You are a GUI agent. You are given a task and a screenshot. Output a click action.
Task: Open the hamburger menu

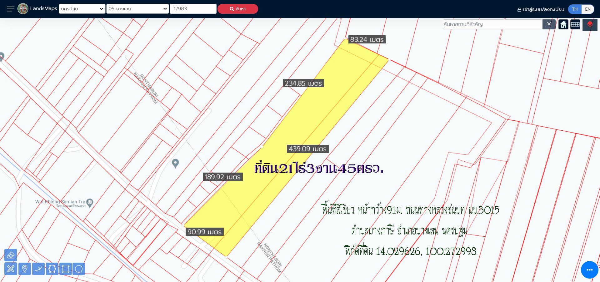pos(11,9)
